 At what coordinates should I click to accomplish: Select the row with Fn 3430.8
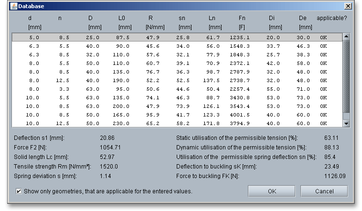177,97
